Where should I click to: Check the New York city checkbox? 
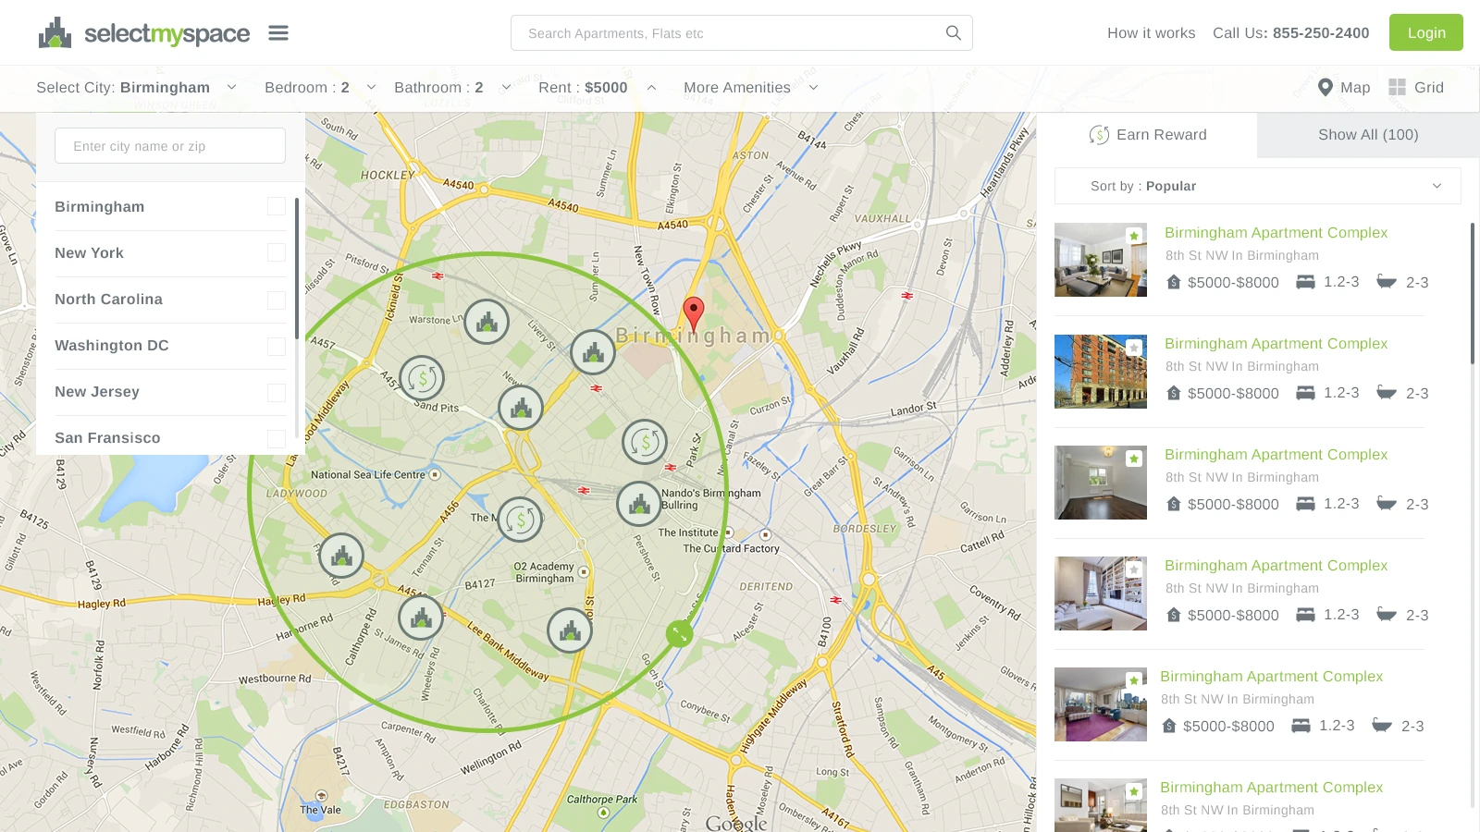277,252
